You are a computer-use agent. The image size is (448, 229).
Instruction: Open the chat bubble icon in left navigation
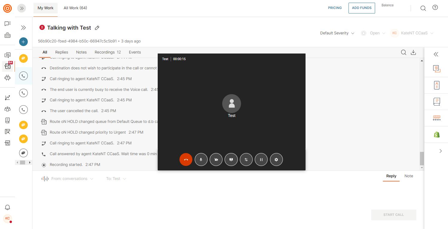pyautogui.click(x=7, y=24)
